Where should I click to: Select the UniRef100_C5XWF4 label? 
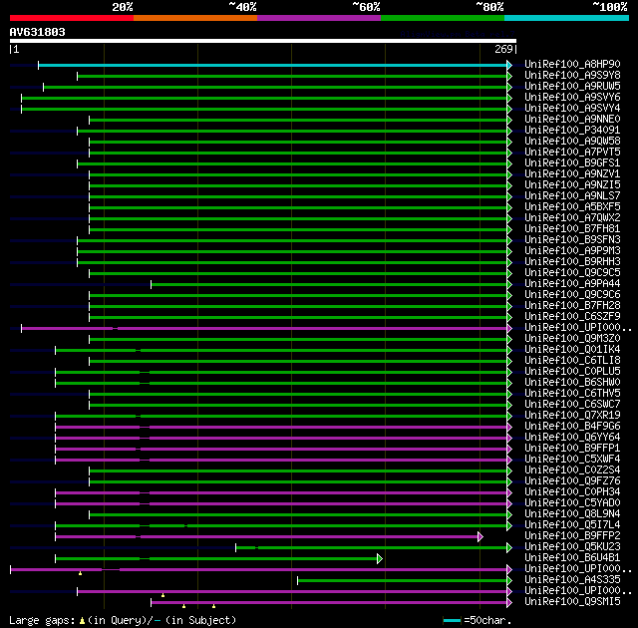pyautogui.click(x=572, y=460)
